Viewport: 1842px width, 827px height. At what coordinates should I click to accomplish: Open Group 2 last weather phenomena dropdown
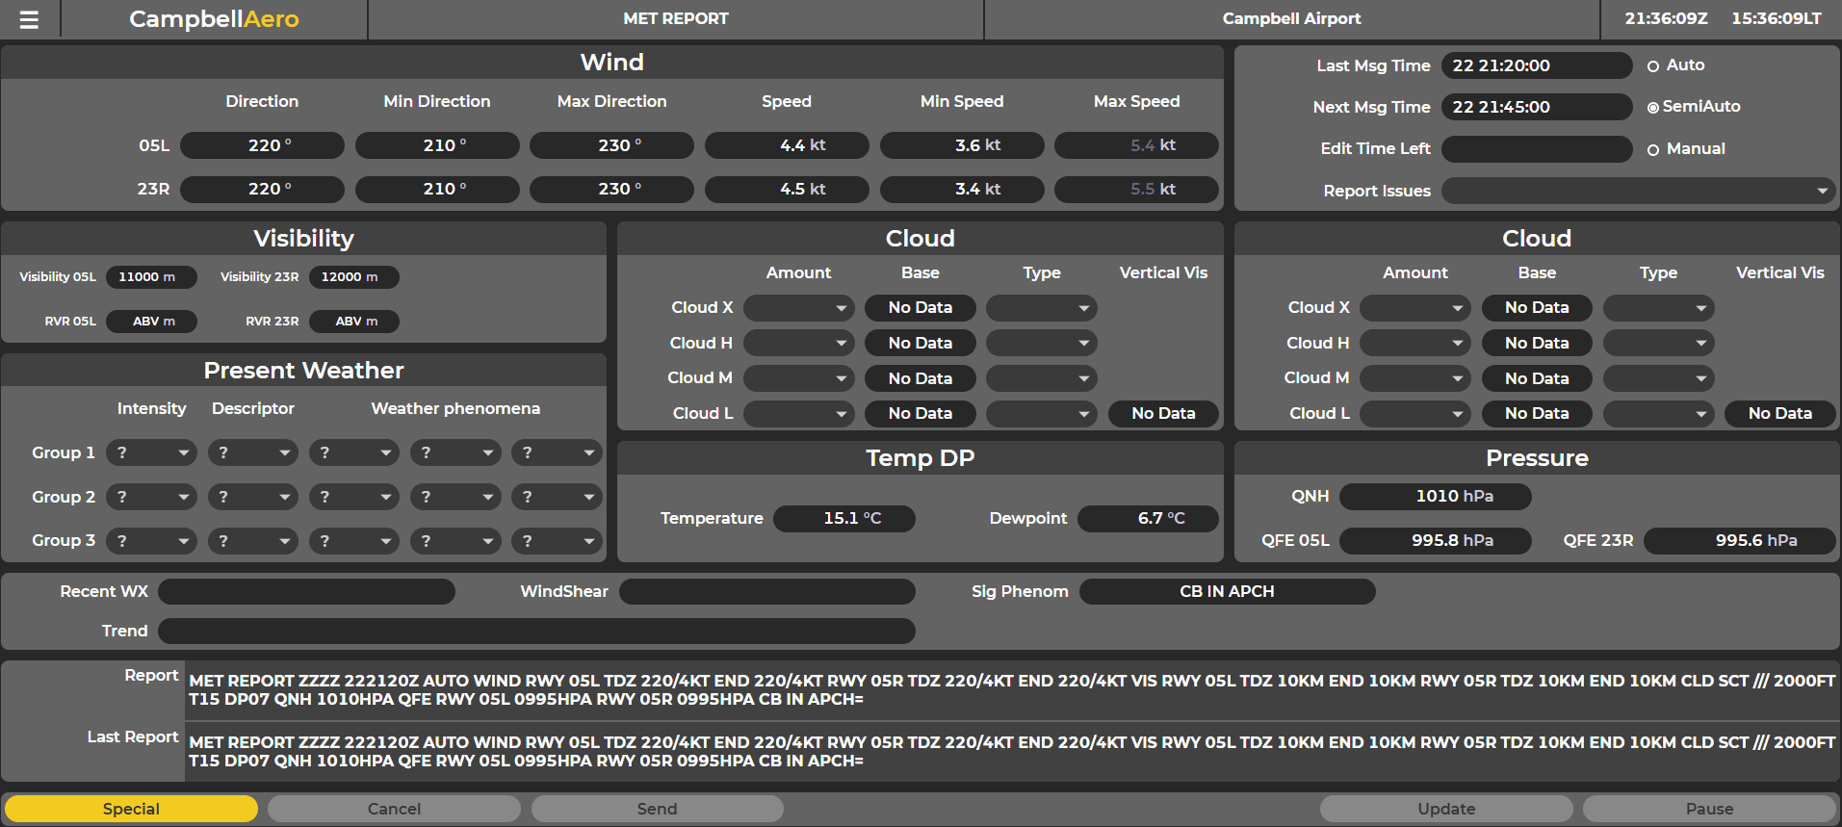click(x=557, y=497)
